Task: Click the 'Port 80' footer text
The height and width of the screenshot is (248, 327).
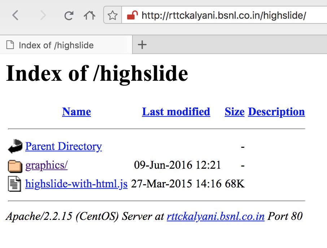Action: 285,216
